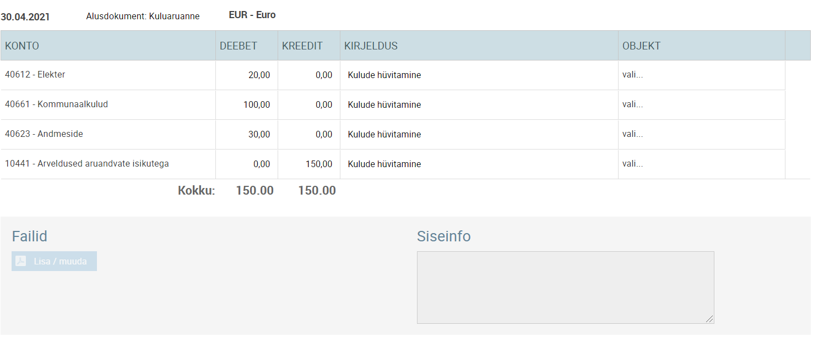Click the KONTO column header

pos(22,46)
